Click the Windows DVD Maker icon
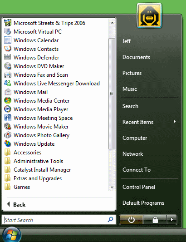186x242 pixels. (x=8, y=66)
